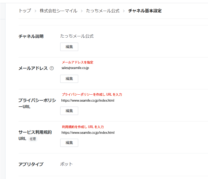Open 編集 for サービス利用規約URL
This screenshot has width=208, height=179.
pyautogui.click(x=69, y=143)
